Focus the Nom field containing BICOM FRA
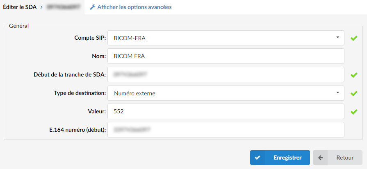367x169 pixels. tap(226, 56)
